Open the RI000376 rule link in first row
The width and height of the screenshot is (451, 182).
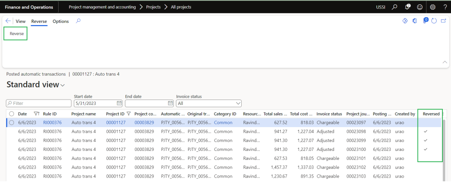click(52, 123)
